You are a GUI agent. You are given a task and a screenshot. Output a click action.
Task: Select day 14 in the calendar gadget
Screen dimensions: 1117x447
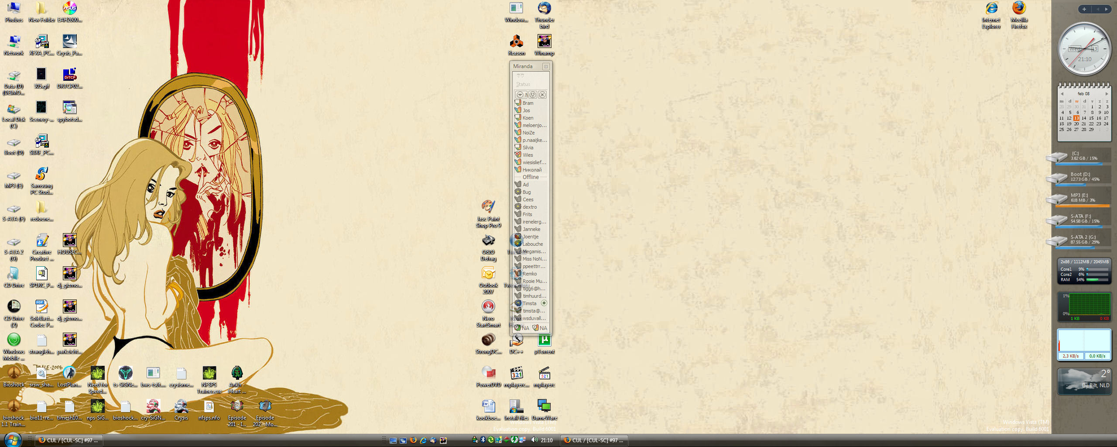[x=1084, y=118]
